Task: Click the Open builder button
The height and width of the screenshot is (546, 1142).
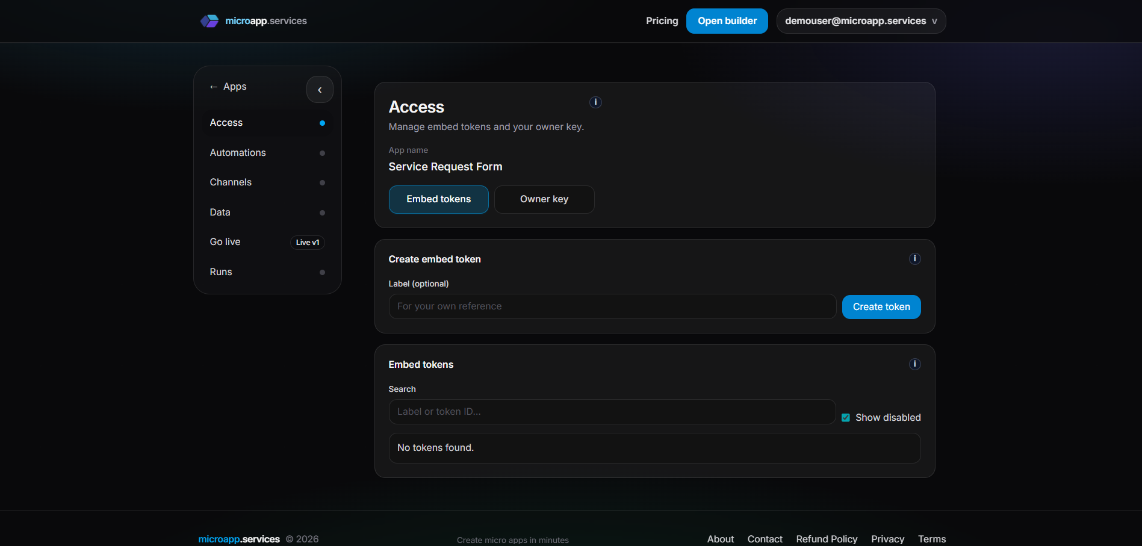Action: coord(727,20)
